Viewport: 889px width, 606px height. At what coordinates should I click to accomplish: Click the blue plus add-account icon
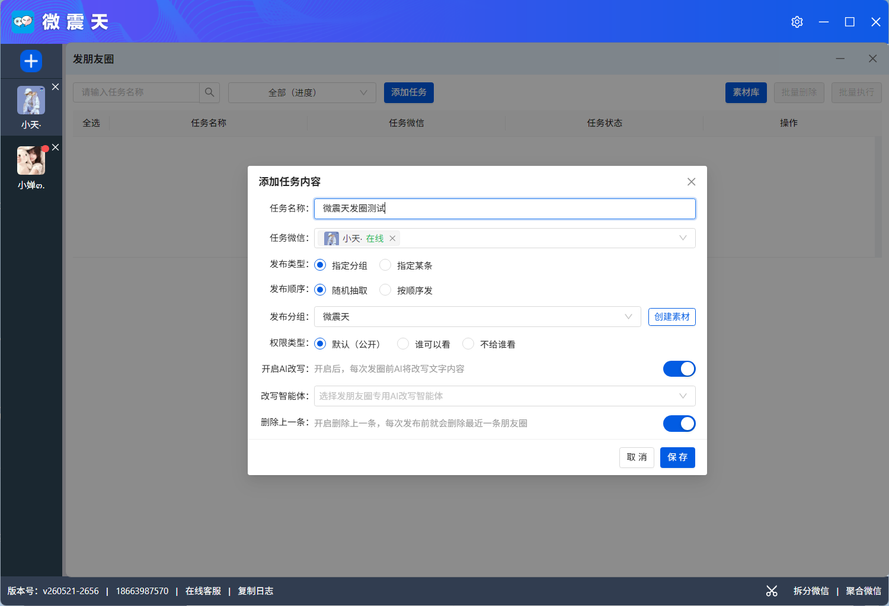31,61
